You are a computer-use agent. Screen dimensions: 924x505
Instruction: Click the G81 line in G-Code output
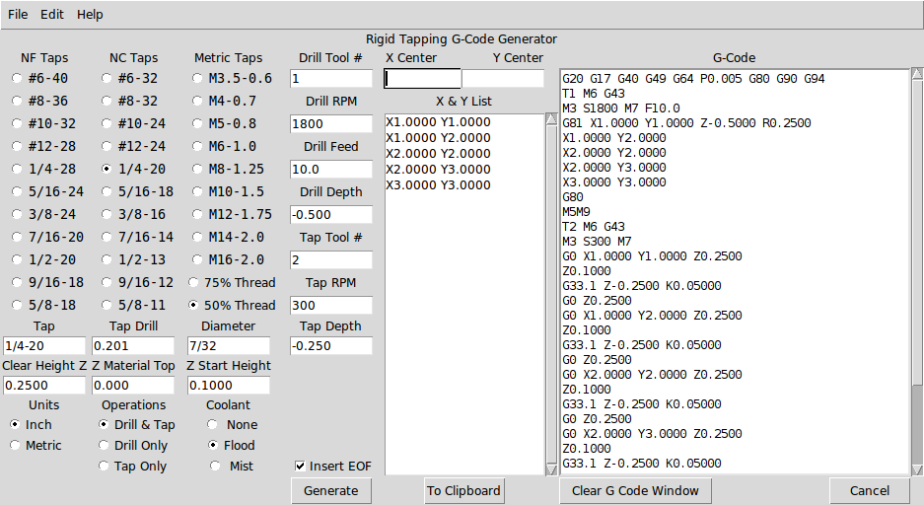[x=686, y=123]
